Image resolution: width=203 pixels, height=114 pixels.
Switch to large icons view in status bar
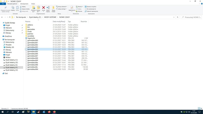201,108
